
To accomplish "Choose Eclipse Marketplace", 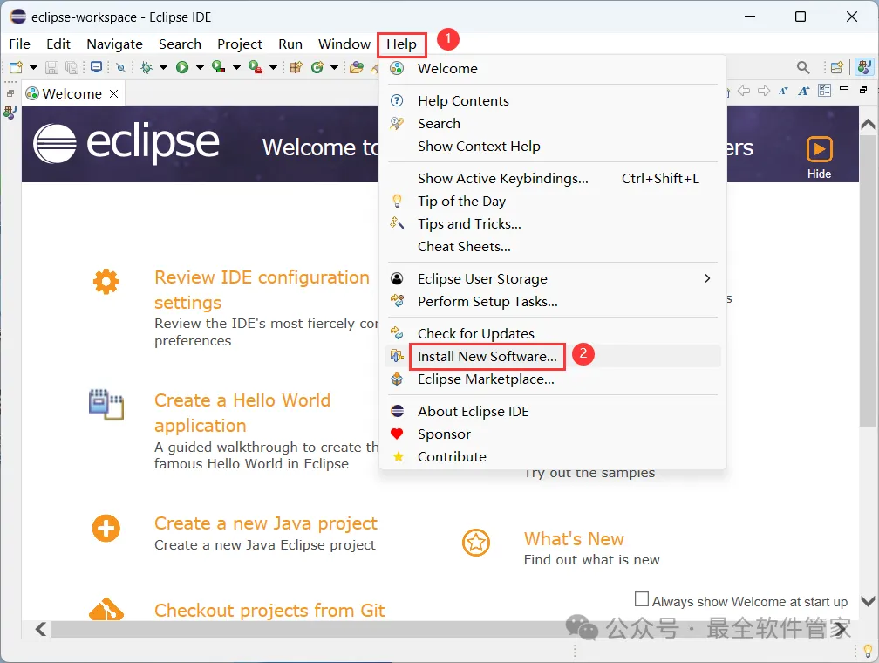I will (553, 379).
